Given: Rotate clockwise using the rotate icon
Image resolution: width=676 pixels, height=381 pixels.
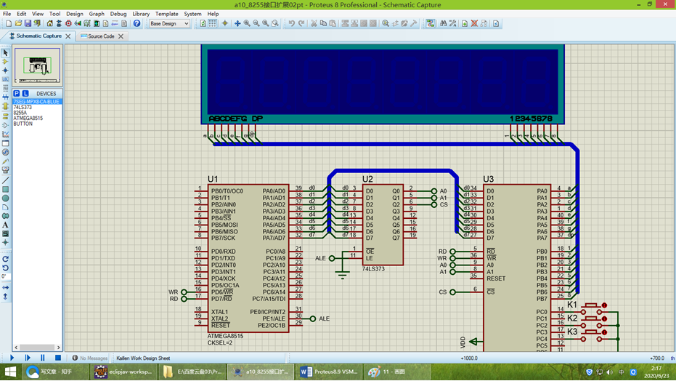Looking at the screenshot, I should click(x=5, y=259).
